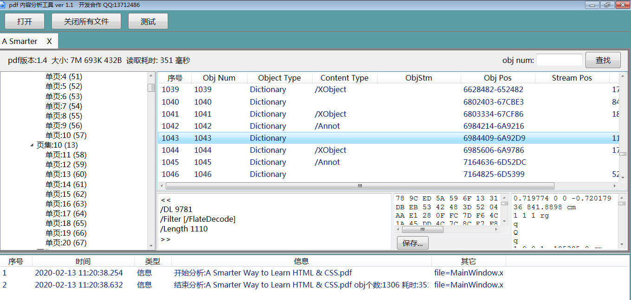Click the ObjStm column header
Viewport: 631px width, 300px height.
click(419, 78)
